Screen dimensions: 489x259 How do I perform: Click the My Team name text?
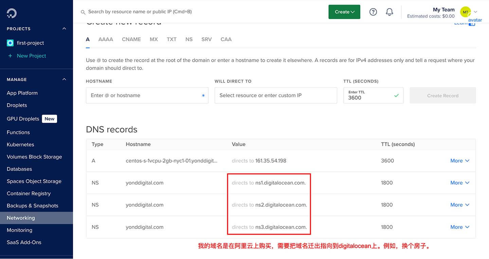point(443,10)
